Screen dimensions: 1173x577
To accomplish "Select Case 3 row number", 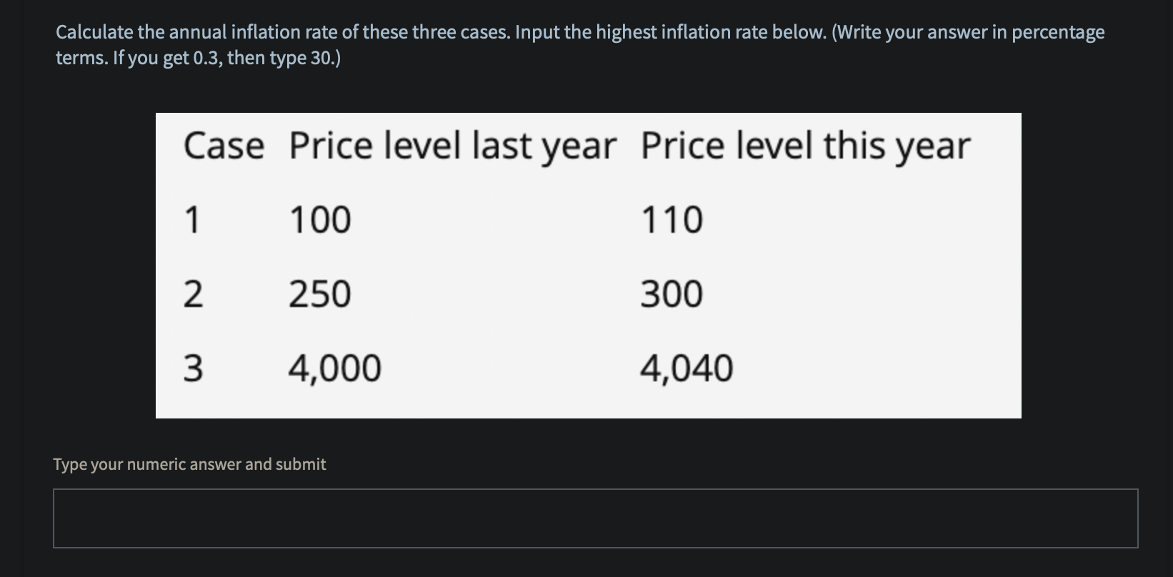I will pos(191,367).
